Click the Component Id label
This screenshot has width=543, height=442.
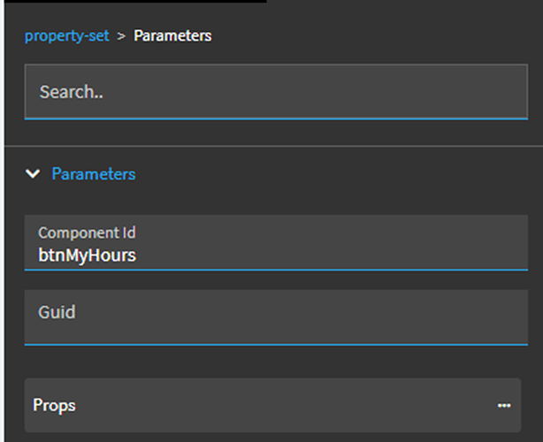pos(87,233)
